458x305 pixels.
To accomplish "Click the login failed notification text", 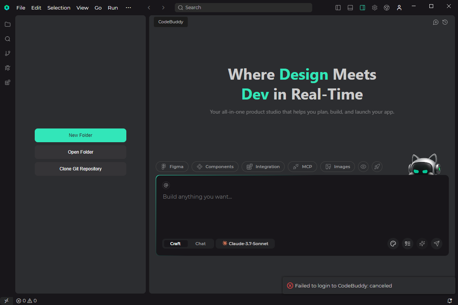I will 343,286.
